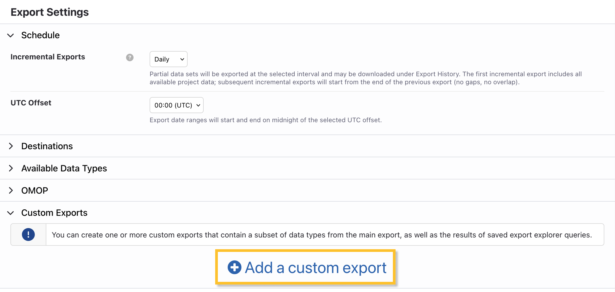Image resolution: width=615 pixels, height=292 pixels.
Task: Click the Incremental Exports field label
Action: [48, 57]
